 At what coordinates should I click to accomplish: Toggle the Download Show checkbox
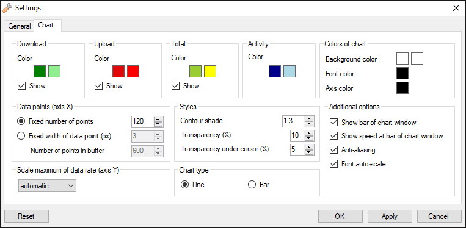21,86
